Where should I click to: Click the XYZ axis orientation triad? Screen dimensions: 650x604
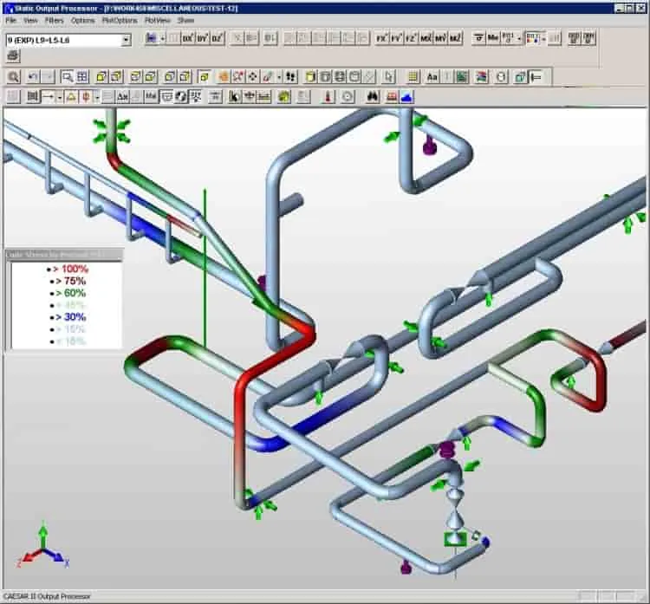43,547
